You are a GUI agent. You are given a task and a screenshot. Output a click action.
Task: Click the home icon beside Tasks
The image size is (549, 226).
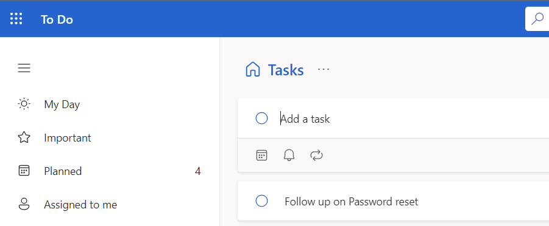[253, 69]
